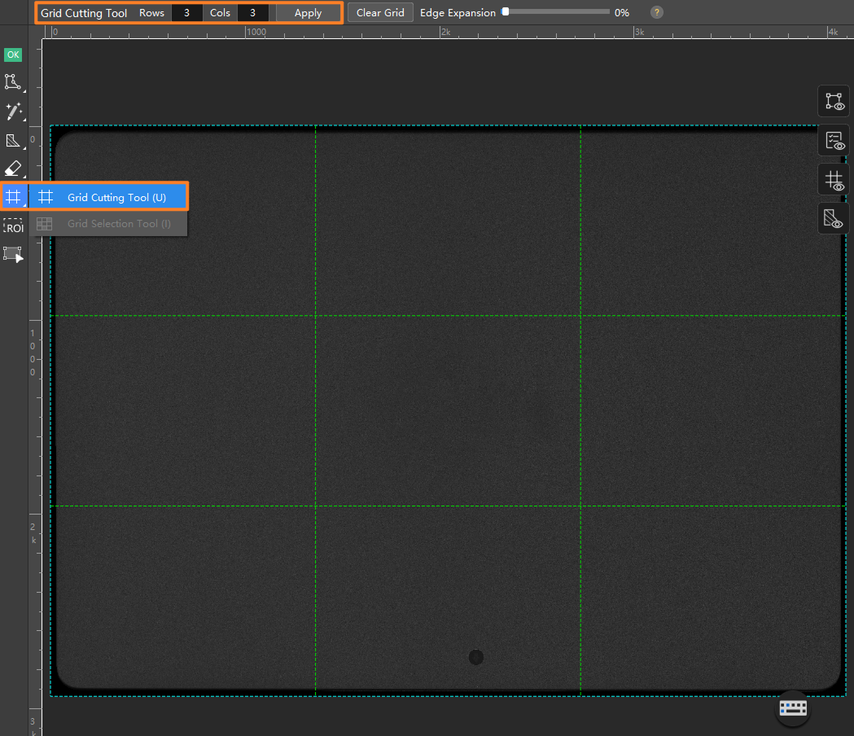Expand the mask tool flyout arrow
The height and width of the screenshot is (736, 854).
(x=24, y=147)
